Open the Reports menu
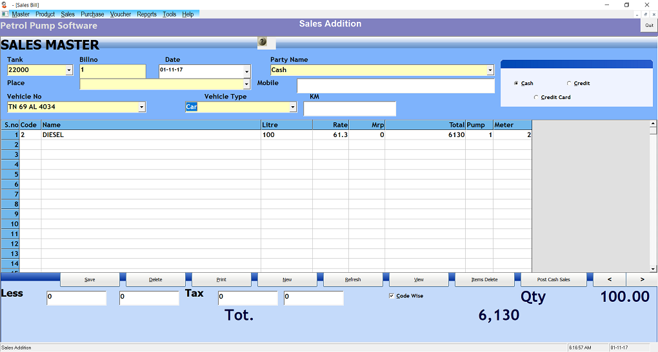 [x=146, y=14]
